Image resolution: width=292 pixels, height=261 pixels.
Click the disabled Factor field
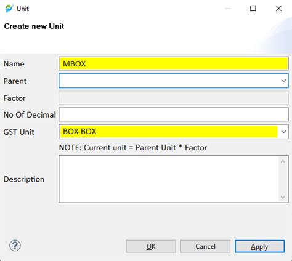(174, 98)
